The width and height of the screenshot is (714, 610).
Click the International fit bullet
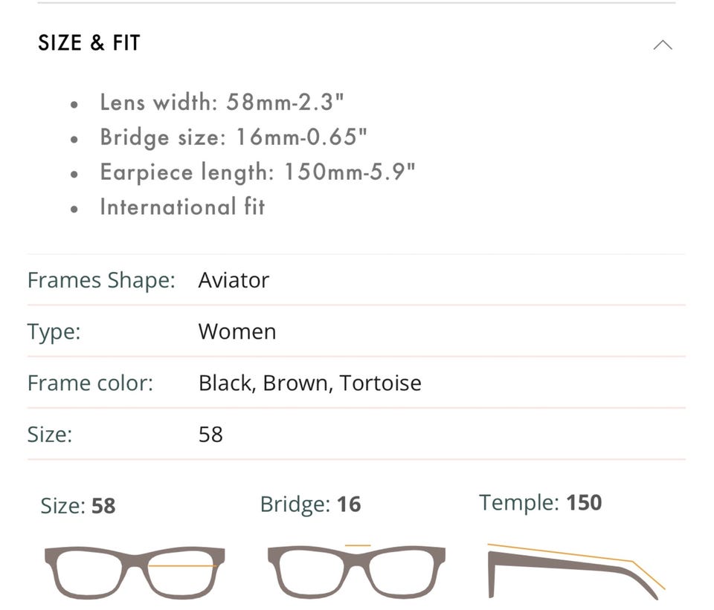182,207
